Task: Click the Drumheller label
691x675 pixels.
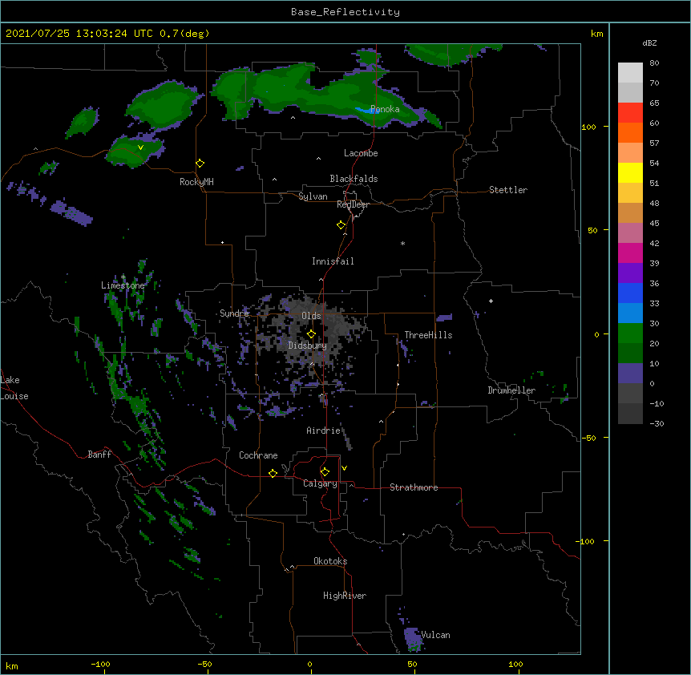Action: [511, 390]
